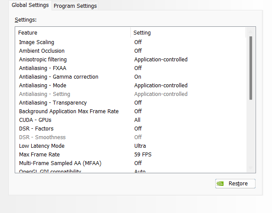
Task: Select Background Application Max Frame Rate row
Action: (x=68, y=111)
